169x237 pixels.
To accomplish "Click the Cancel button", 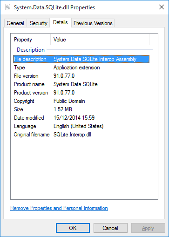I will click(x=110, y=228).
